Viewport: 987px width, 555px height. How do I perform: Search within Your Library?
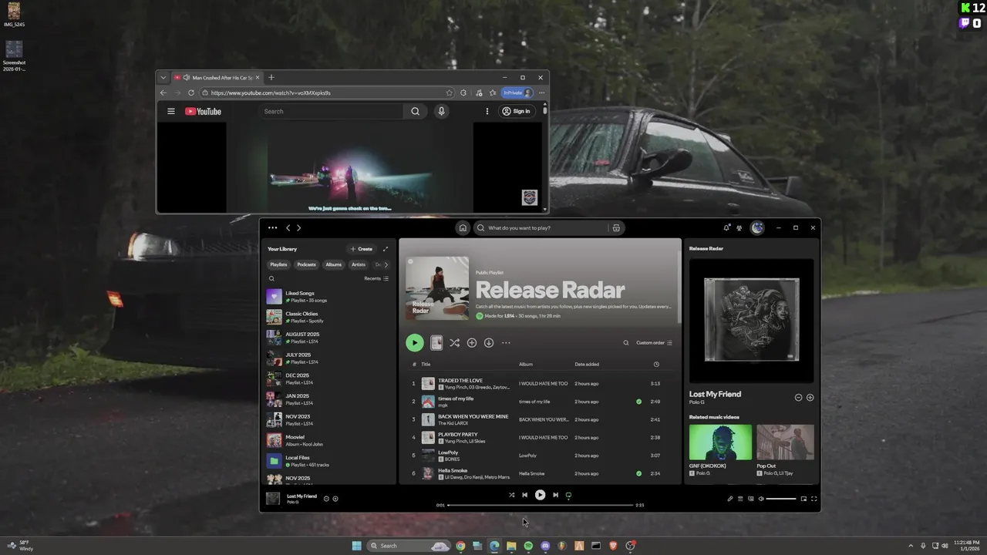(x=271, y=279)
